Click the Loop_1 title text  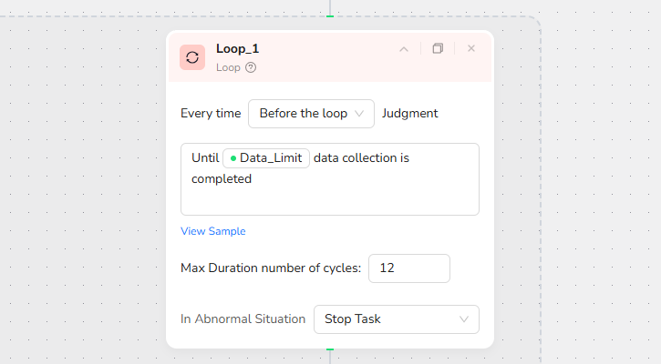238,49
